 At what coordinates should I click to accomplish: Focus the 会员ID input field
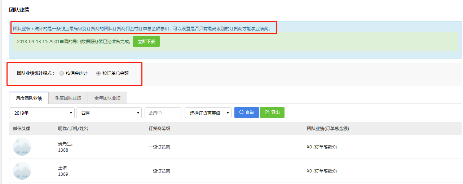[x=163, y=113]
